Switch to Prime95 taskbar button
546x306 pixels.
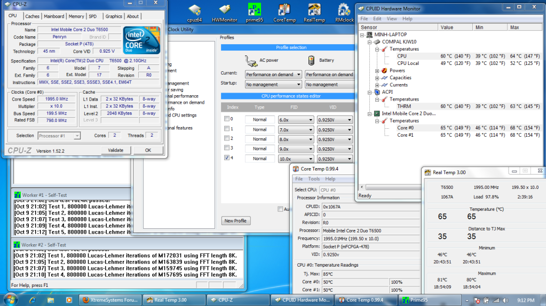click(430, 300)
